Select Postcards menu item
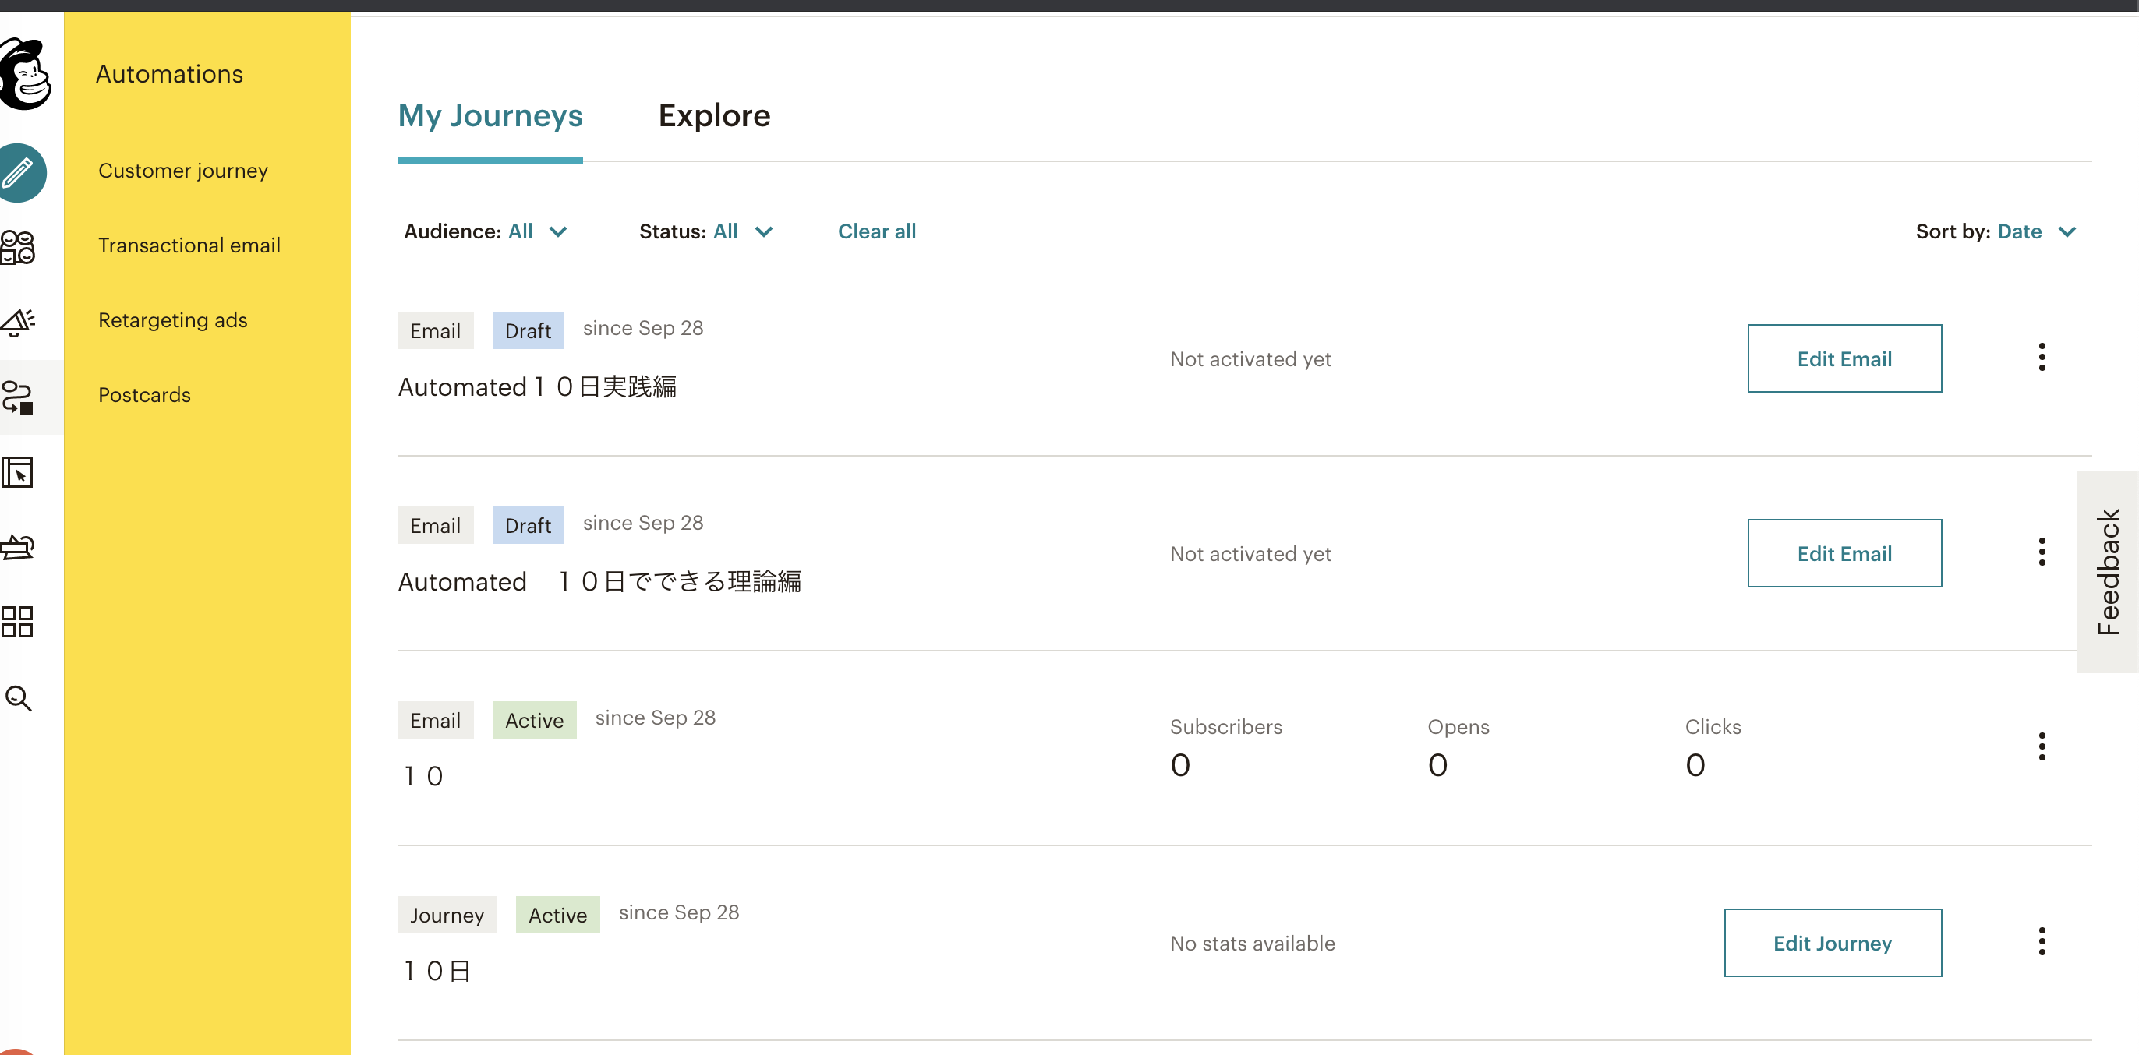Screen dimensions: 2139x1055 pos(144,395)
